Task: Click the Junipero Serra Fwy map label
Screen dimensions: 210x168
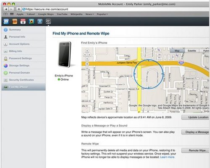Action: (127, 63)
